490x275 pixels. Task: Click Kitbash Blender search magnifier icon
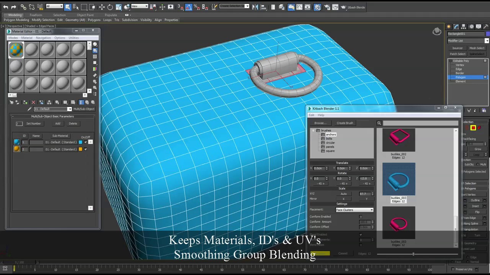(x=379, y=123)
